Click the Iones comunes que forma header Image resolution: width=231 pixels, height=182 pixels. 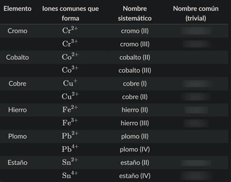tap(71, 14)
